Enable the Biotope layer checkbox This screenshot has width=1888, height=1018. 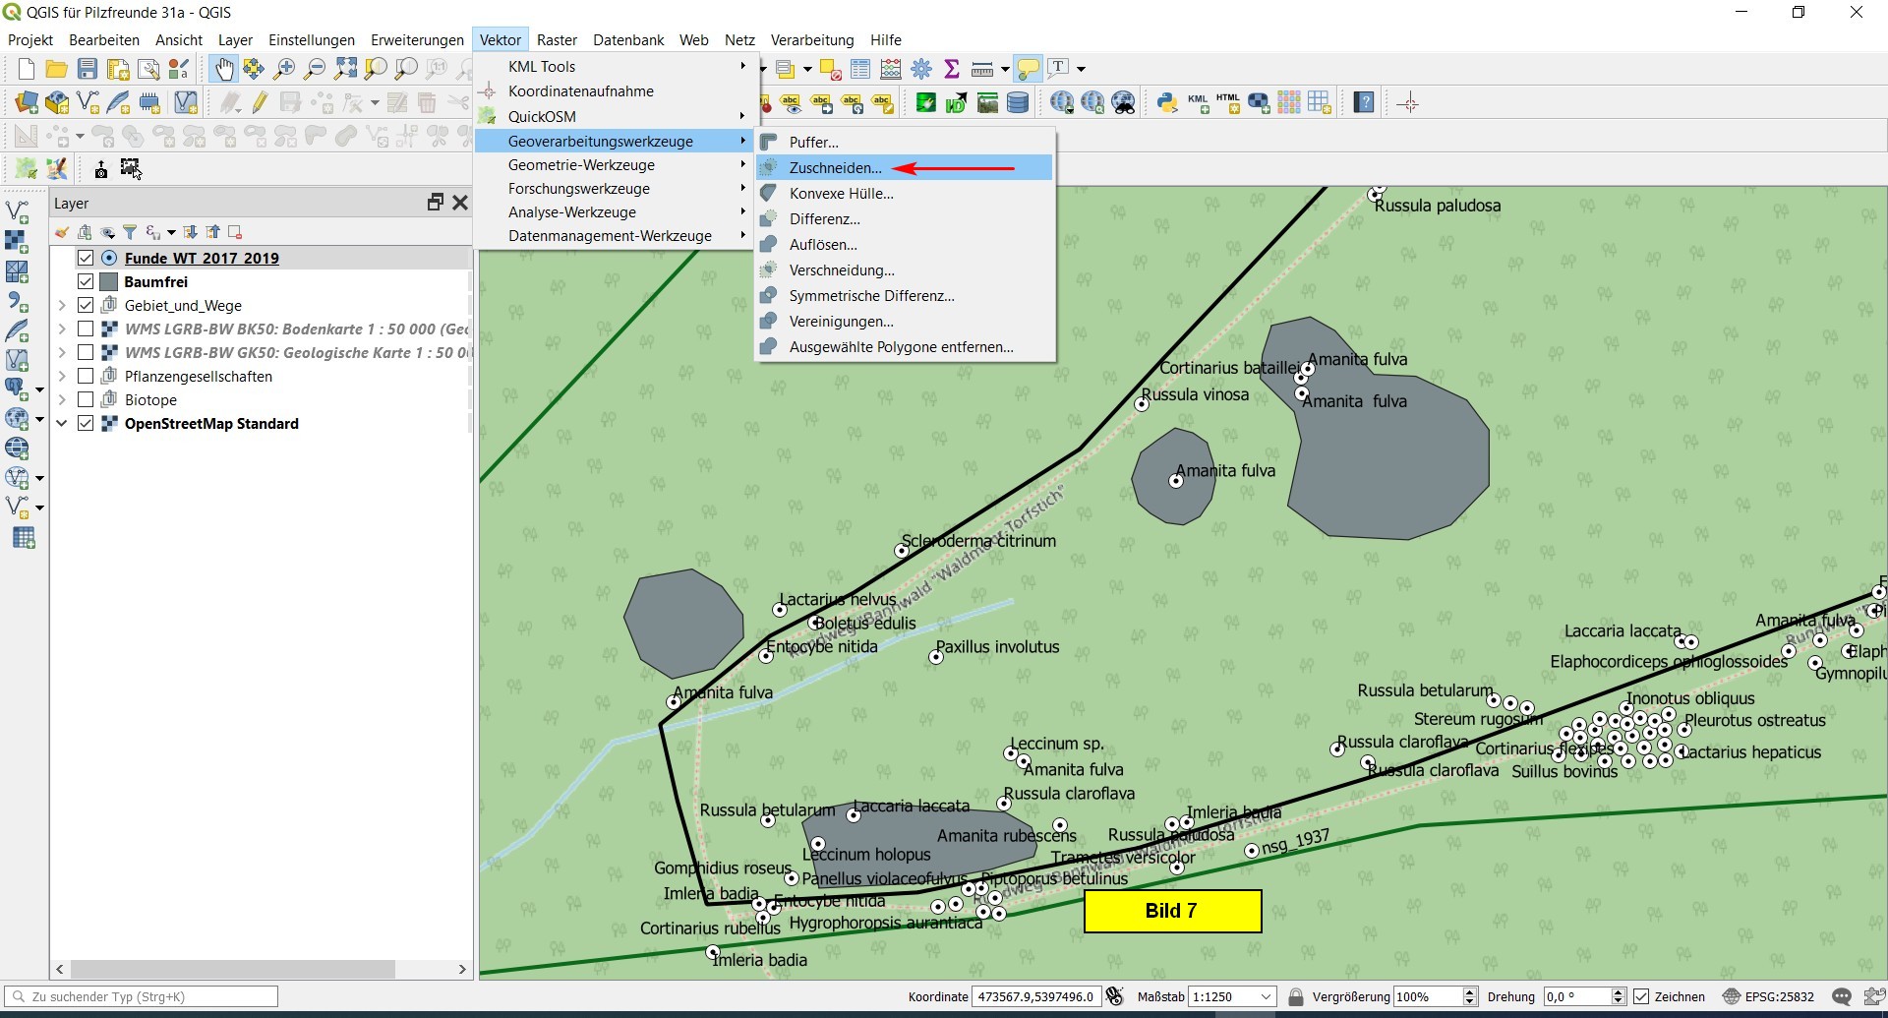(x=86, y=399)
